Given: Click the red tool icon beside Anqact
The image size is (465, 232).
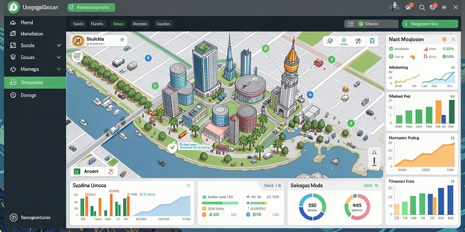Looking at the screenshot, I should click(x=112, y=171).
